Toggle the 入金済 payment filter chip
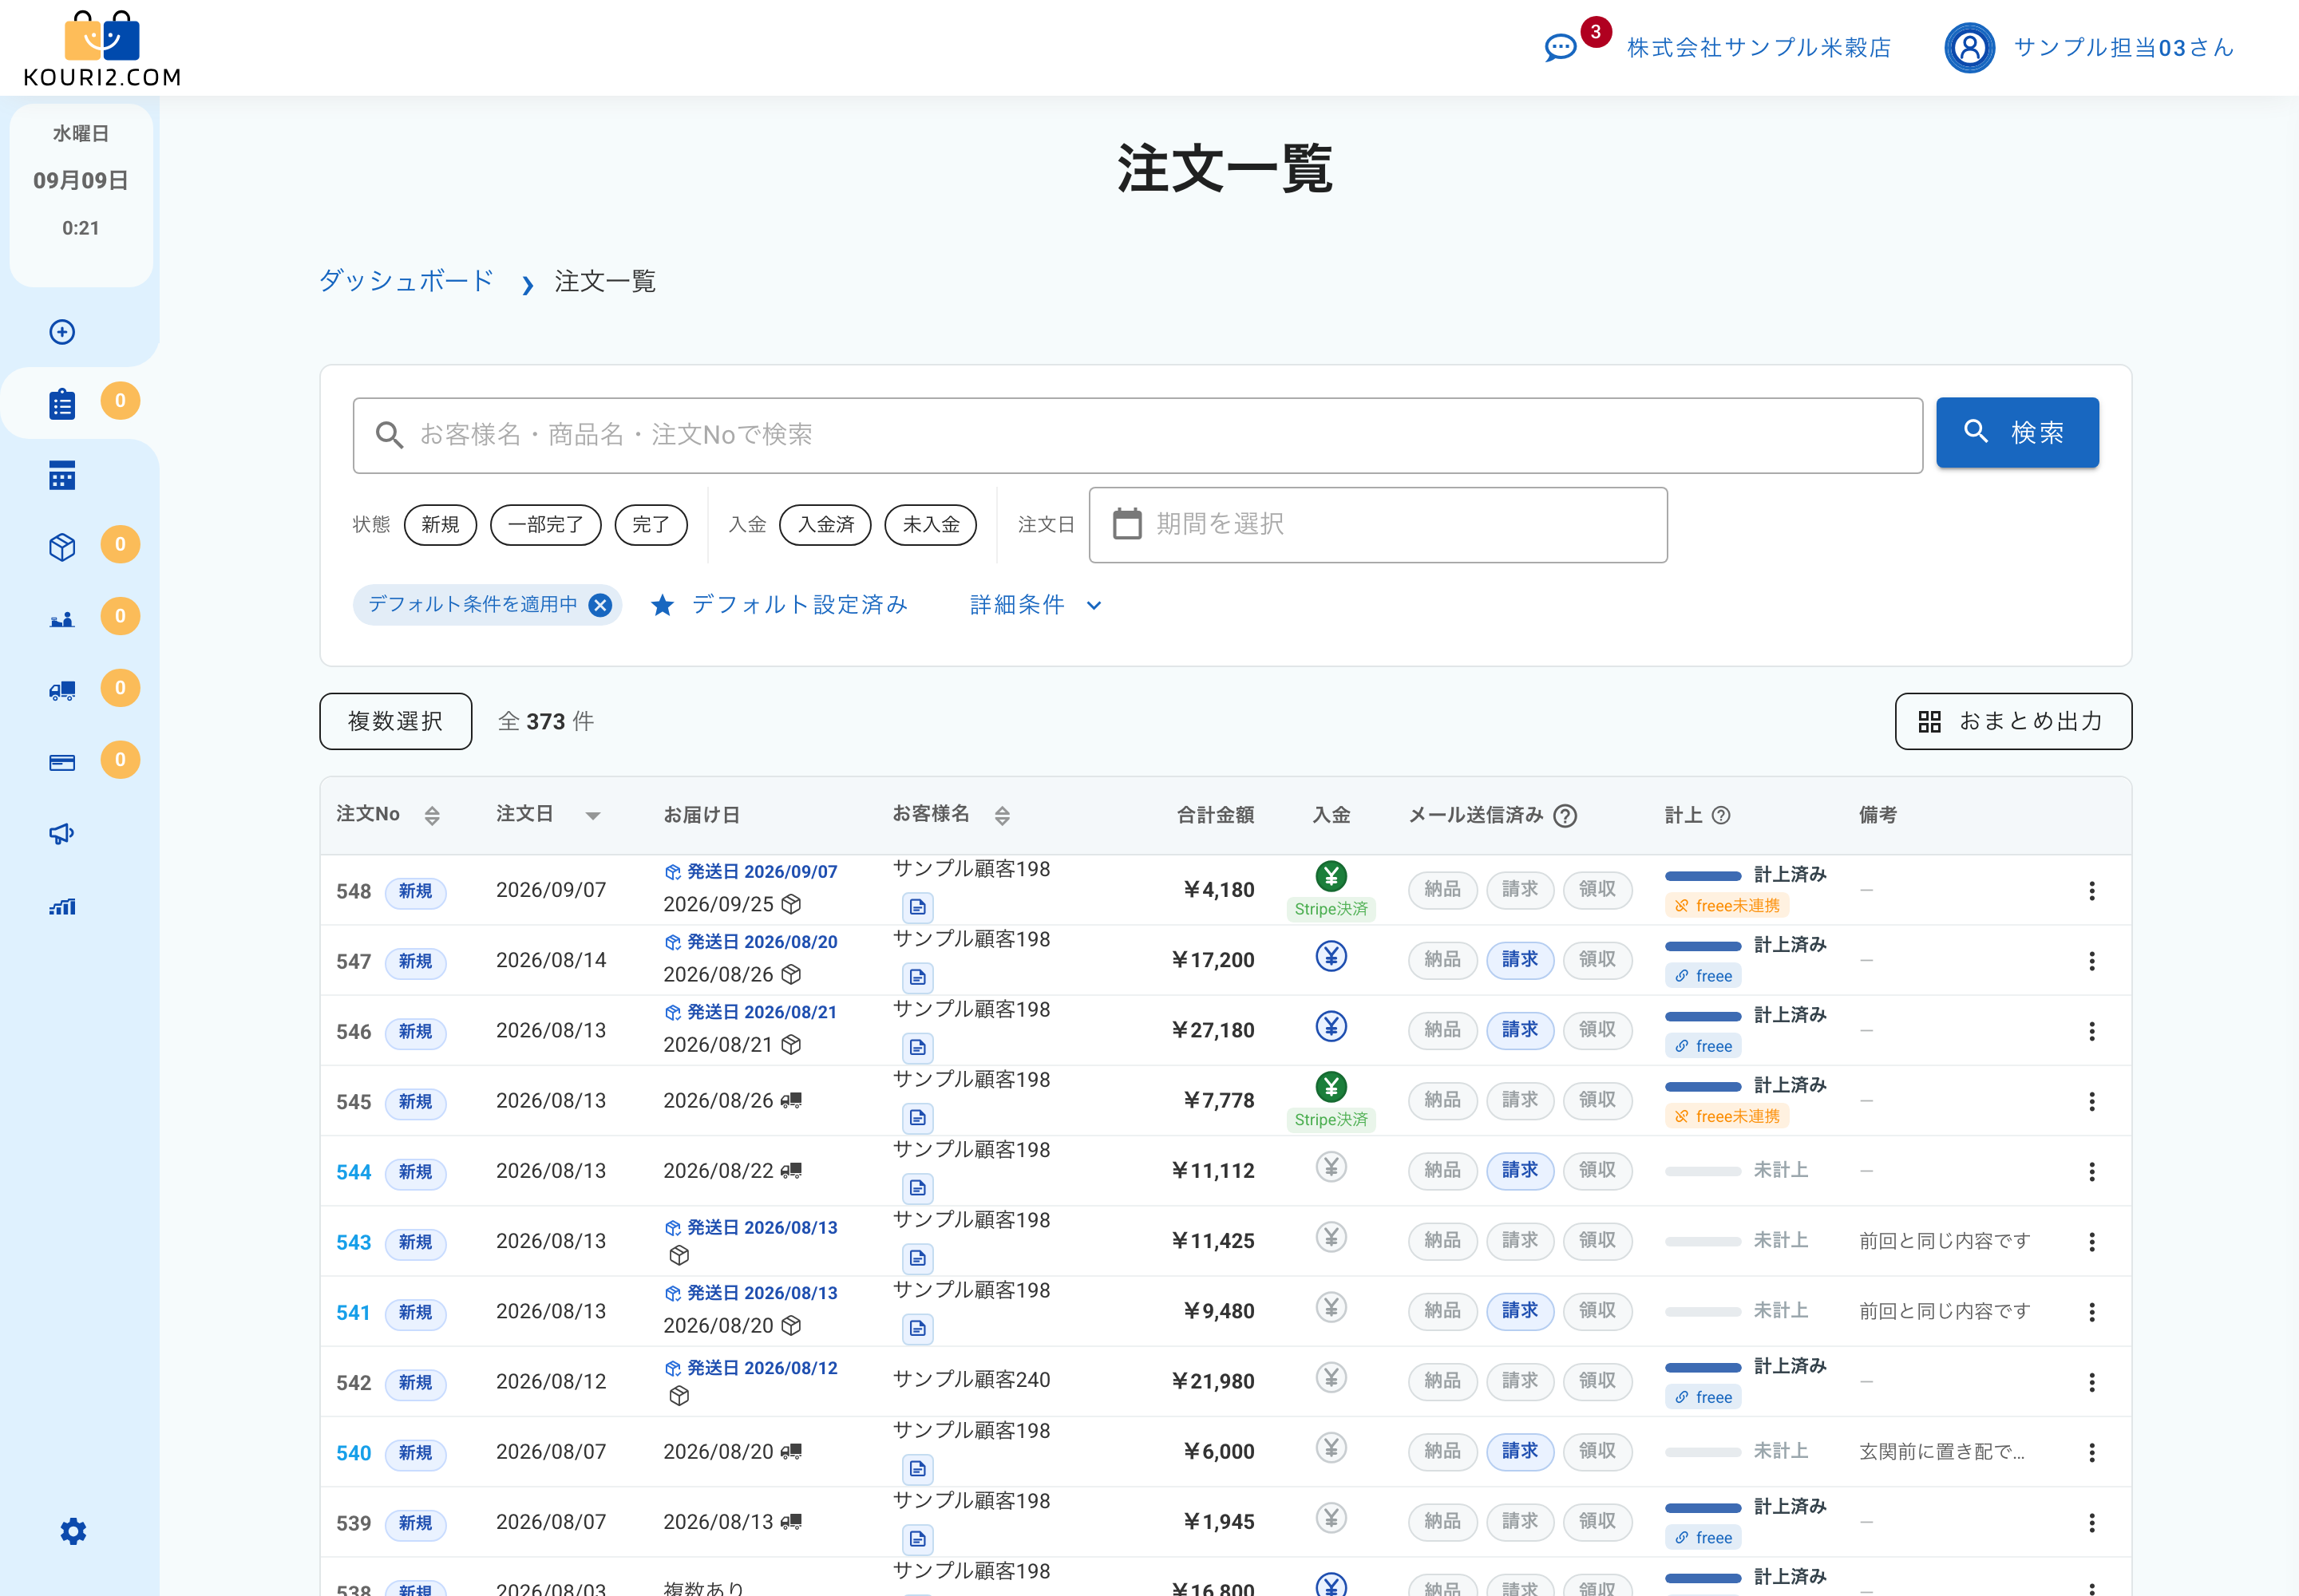Screen dimensions: 2299x1596 point(825,524)
